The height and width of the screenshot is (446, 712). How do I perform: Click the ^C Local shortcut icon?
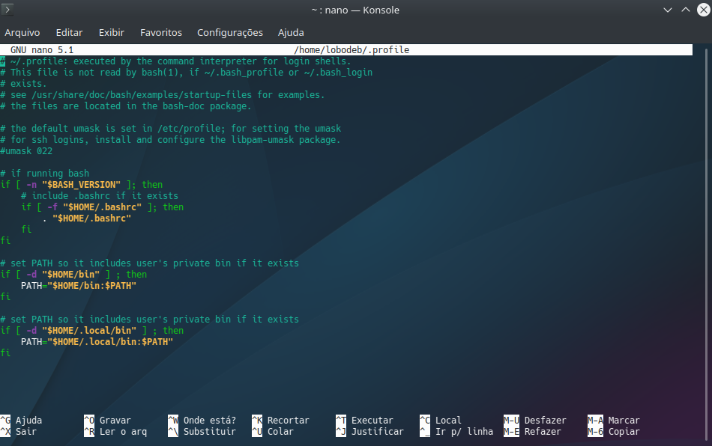(425, 420)
